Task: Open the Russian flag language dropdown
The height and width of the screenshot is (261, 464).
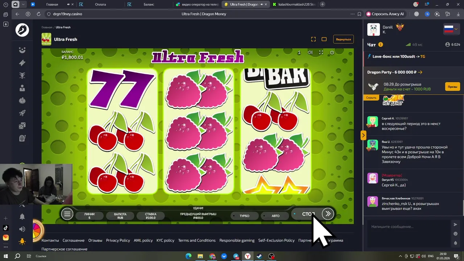Action: click(x=452, y=29)
